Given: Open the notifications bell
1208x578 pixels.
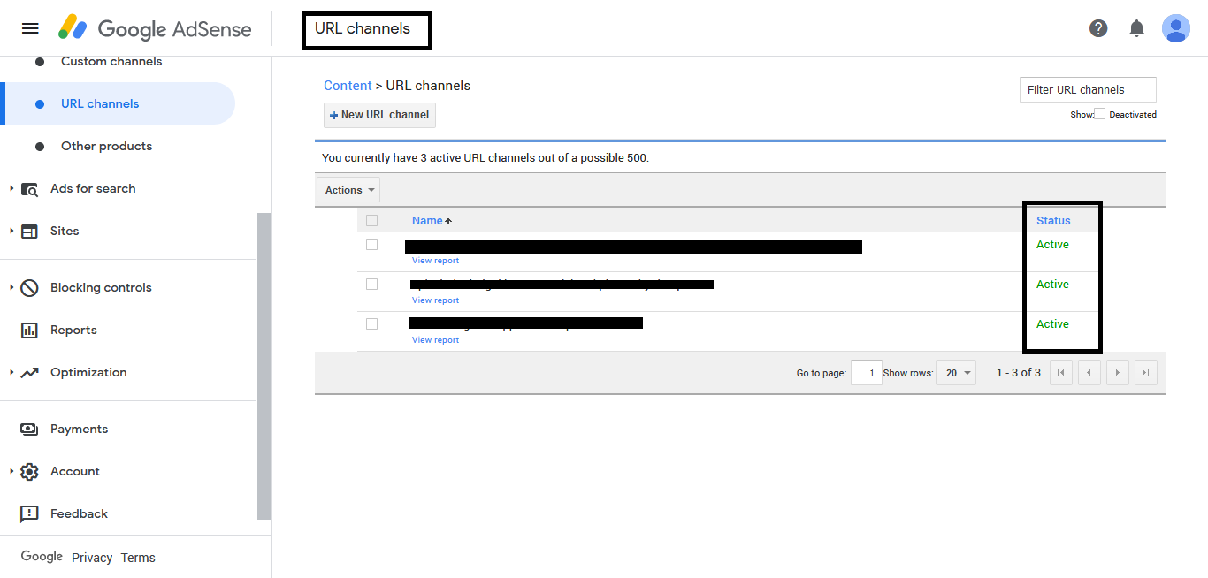Looking at the screenshot, I should point(1137,28).
